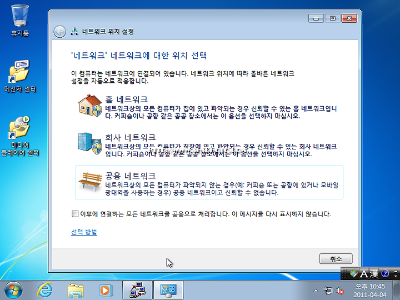Choose the 홈 네트워크 option title
Screen dimensions: 400x300
click(126, 99)
